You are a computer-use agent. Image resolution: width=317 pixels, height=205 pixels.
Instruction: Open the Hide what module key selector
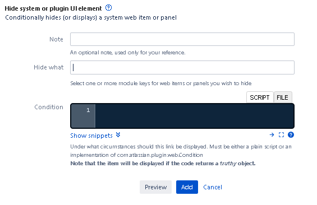[x=182, y=67]
